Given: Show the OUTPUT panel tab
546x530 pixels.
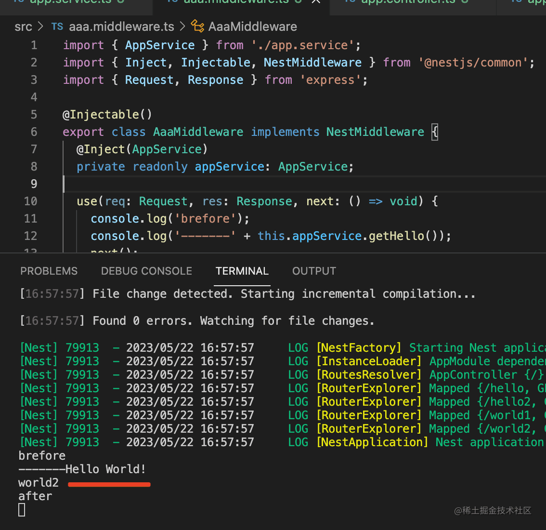Looking at the screenshot, I should [314, 271].
